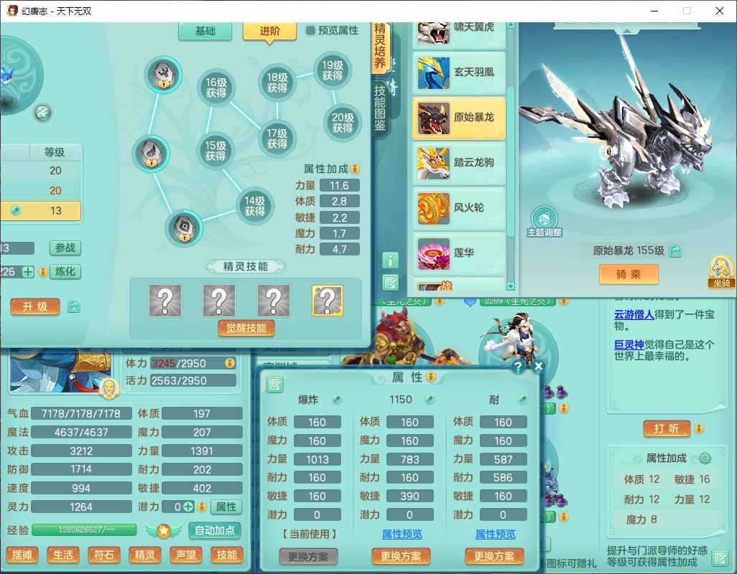Image resolution: width=737 pixels, height=574 pixels.
Task: Select 踏云龙驹 mount in list
Action: 459,162
